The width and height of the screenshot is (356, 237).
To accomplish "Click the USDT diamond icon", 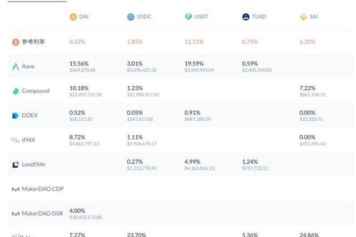I will coord(188,17).
